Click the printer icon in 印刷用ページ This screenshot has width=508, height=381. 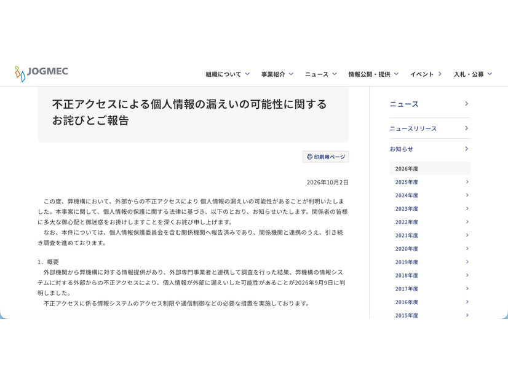[x=309, y=157]
